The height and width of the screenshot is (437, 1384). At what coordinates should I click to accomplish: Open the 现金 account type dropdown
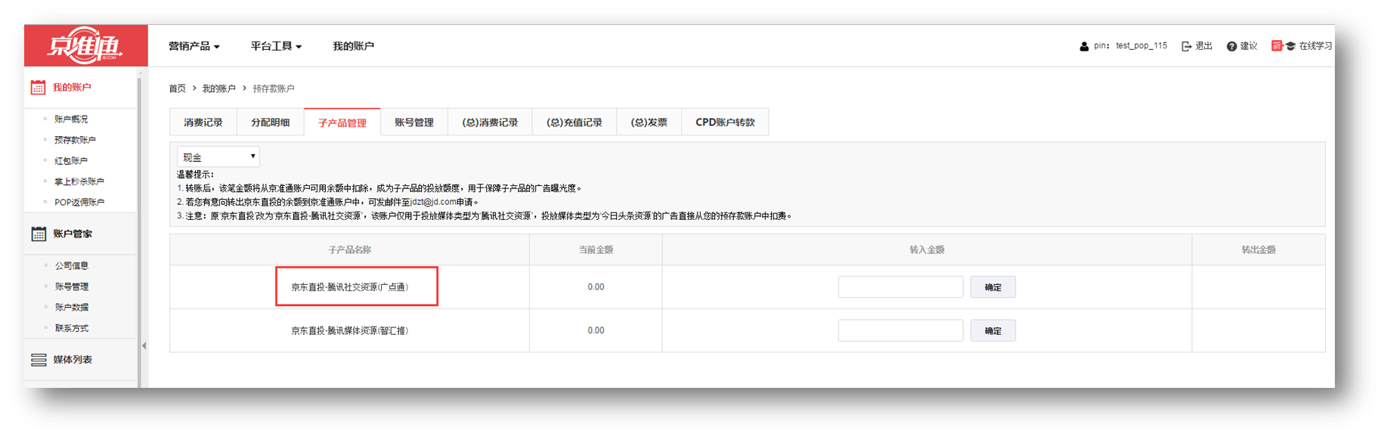point(218,157)
